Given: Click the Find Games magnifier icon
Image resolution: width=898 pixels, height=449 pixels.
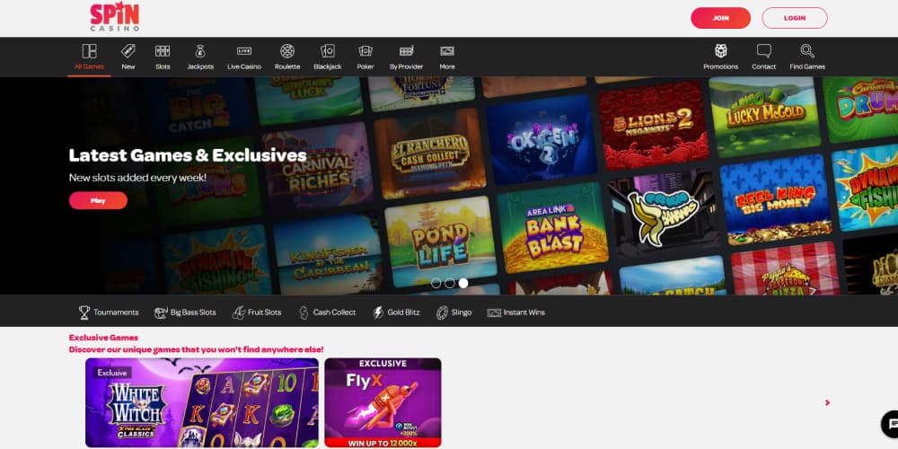Looking at the screenshot, I should (x=807, y=51).
